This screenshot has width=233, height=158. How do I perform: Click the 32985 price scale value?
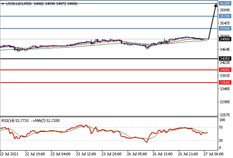pyautogui.click(x=225, y=102)
